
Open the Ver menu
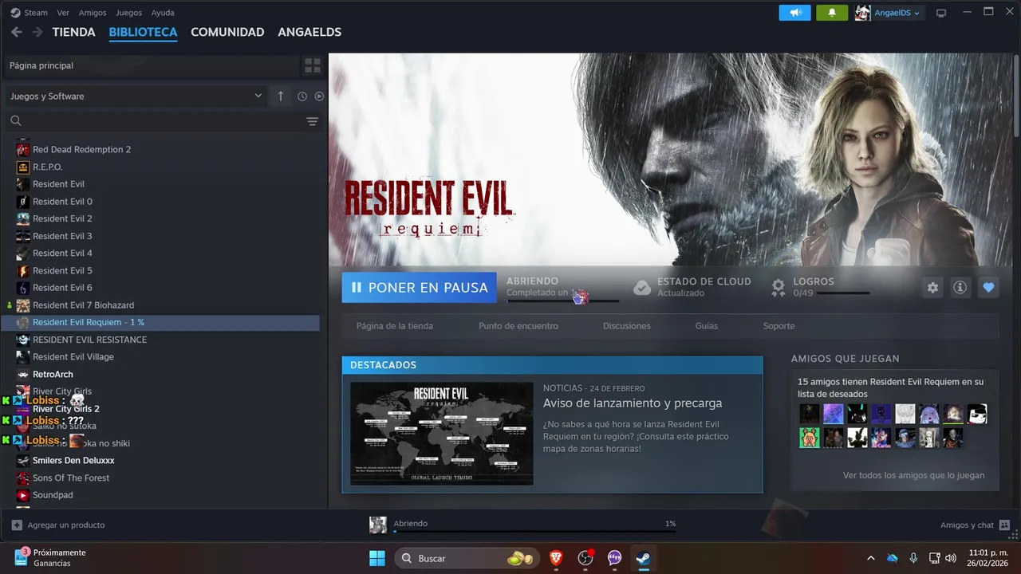[63, 13]
